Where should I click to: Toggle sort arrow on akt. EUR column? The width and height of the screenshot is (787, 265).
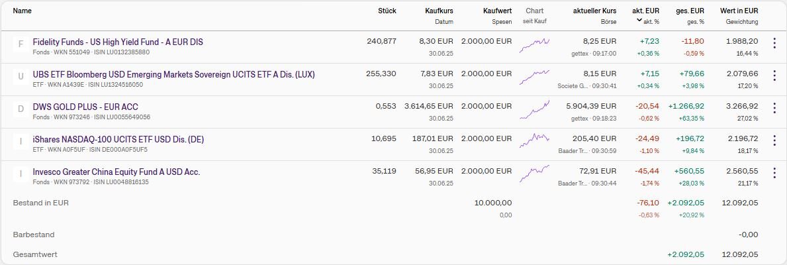point(639,21)
